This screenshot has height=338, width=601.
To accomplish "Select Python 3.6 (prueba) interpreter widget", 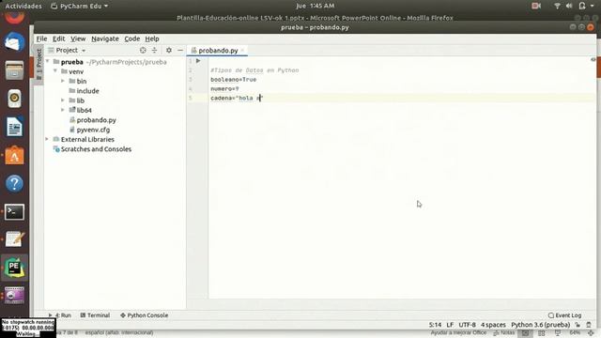I will pyautogui.click(x=541, y=325).
